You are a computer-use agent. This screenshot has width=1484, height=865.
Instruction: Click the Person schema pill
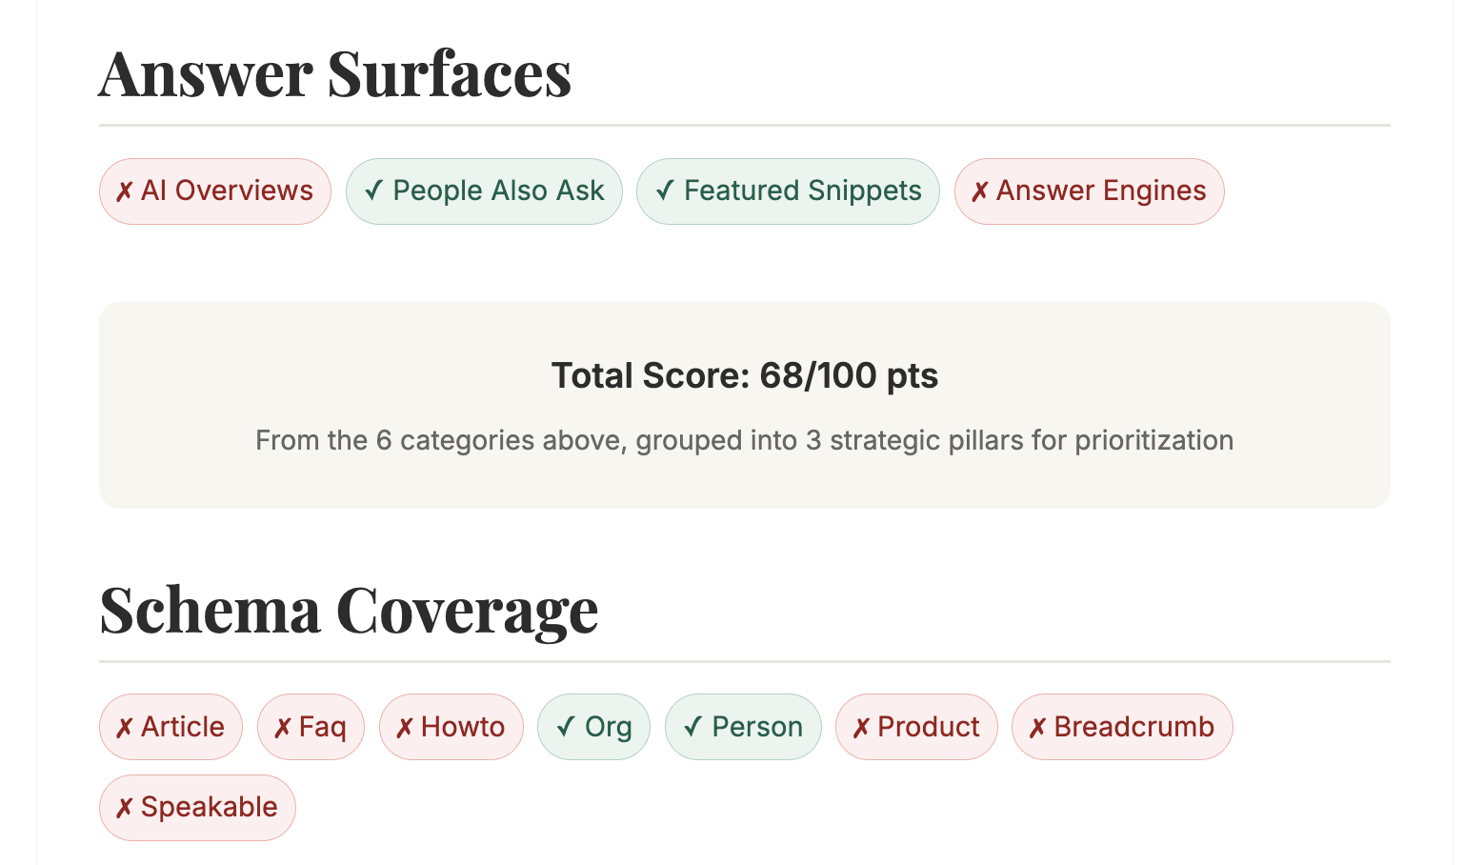pyautogui.click(x=743, y=727)
